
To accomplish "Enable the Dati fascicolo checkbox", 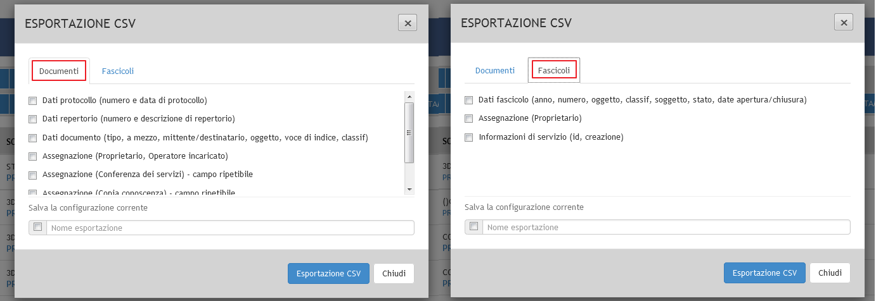I will point(469,100).
